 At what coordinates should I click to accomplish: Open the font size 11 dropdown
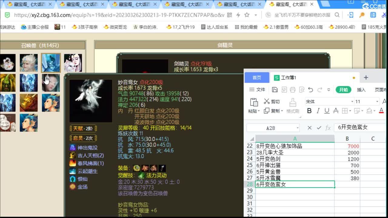tap(377, 101)
